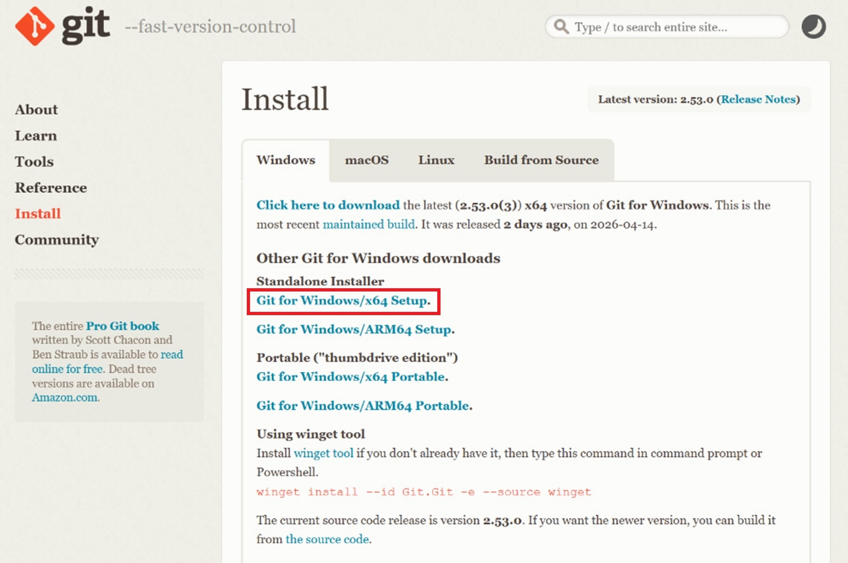The image size is (848, 563).
Task: Switch to Build from Source tab
Action: (541, 160)
